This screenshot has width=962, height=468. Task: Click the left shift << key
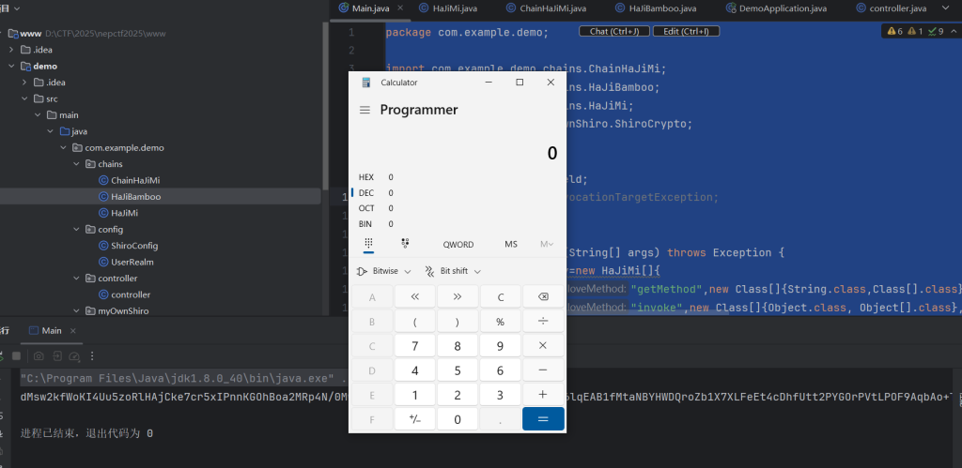414,297
